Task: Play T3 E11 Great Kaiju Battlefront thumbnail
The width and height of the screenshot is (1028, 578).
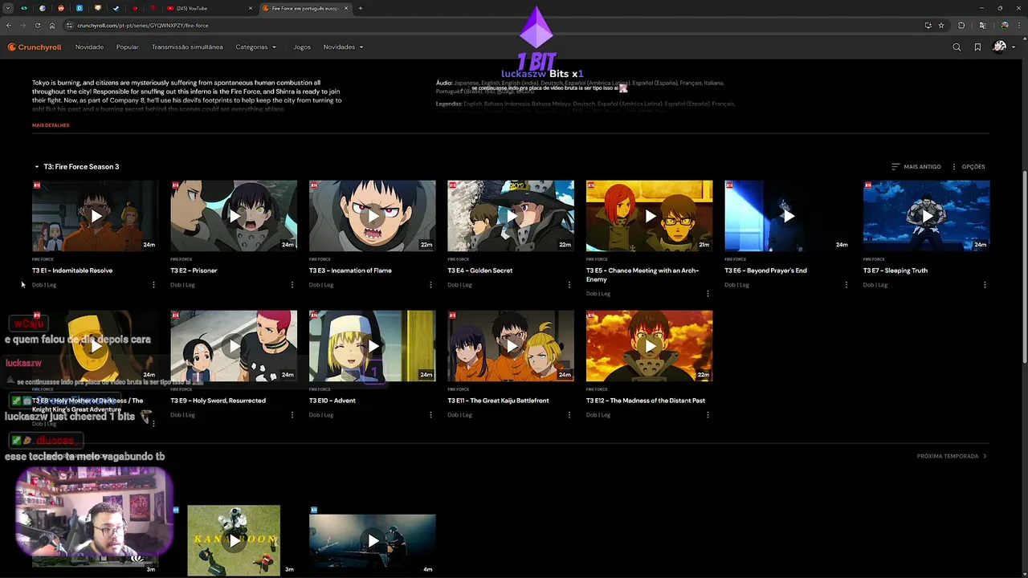Action: tap(511, 346)
